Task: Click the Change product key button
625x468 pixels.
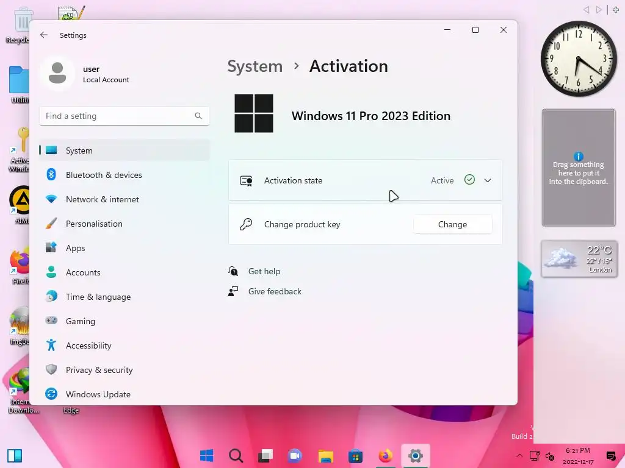Action: click(452, 224)
